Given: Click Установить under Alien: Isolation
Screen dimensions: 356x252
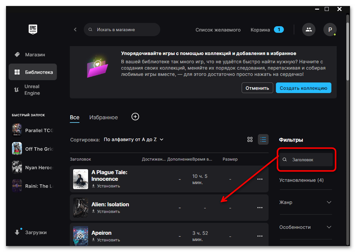Looking at the screenshot, I should pos(106,212).
